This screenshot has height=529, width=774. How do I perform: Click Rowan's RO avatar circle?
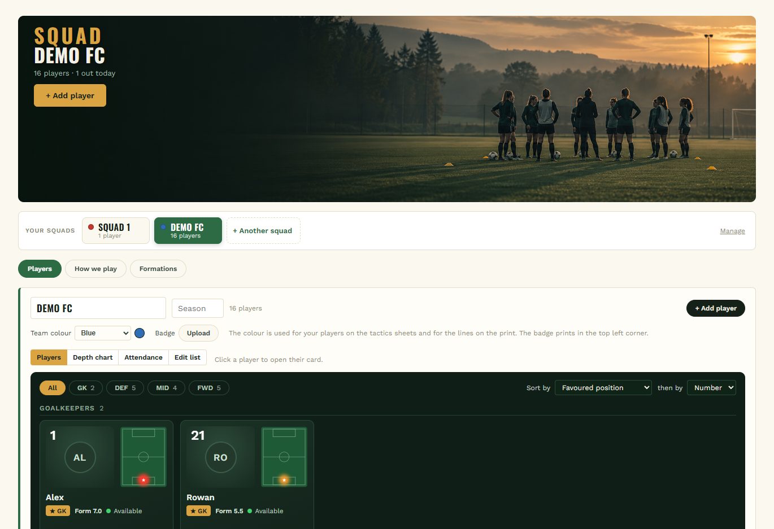220,457
